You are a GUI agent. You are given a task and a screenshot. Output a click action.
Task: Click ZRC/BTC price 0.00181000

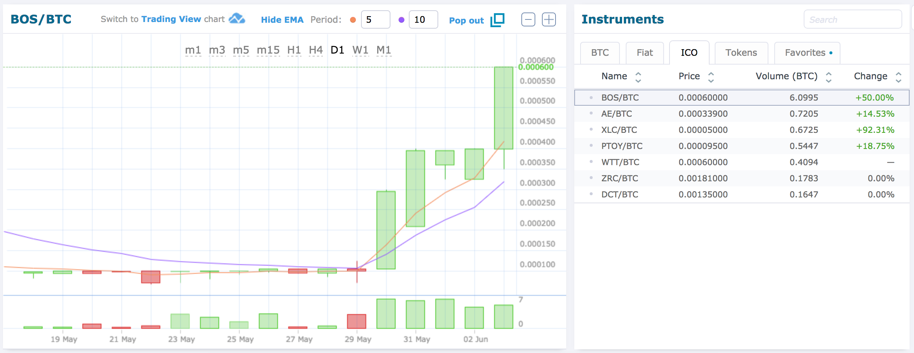[x=703, y=178]
